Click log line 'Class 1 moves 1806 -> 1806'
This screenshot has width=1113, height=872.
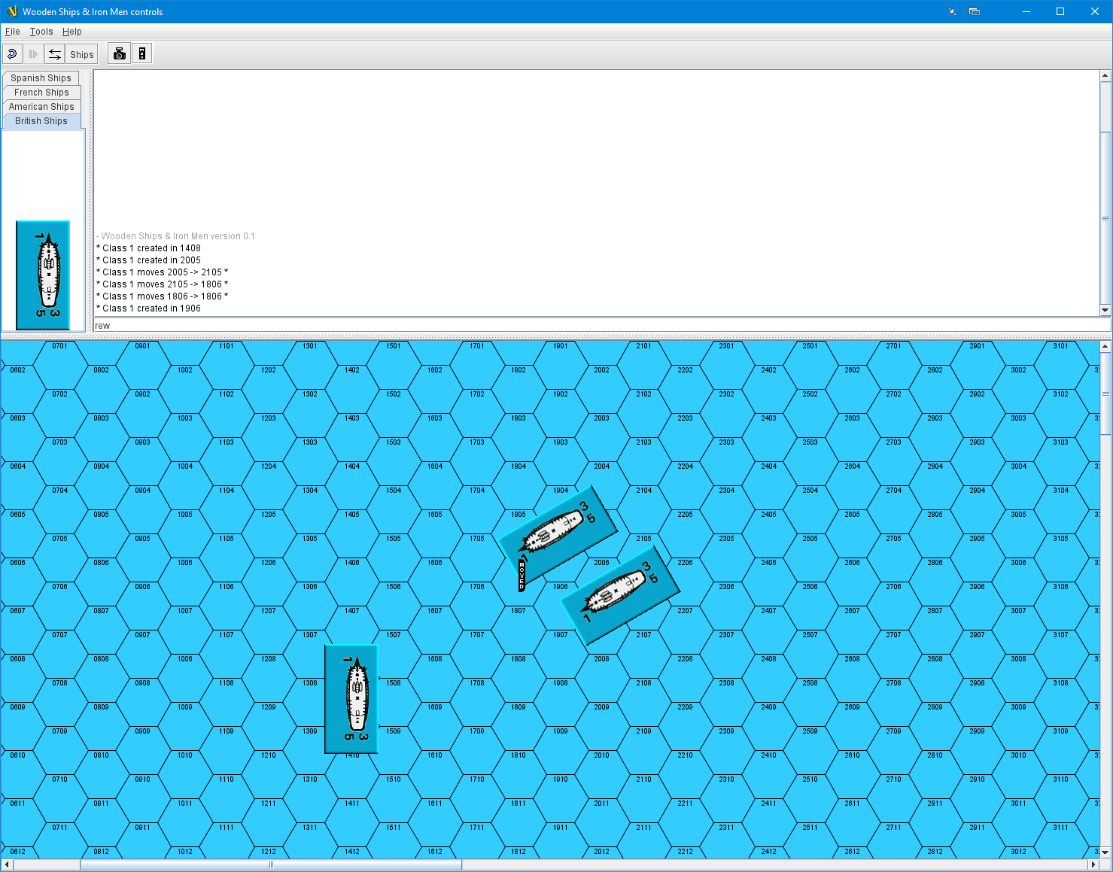coord(163,296)
